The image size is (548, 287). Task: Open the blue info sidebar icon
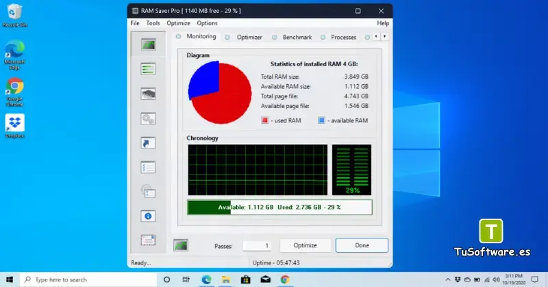(148, 216)
